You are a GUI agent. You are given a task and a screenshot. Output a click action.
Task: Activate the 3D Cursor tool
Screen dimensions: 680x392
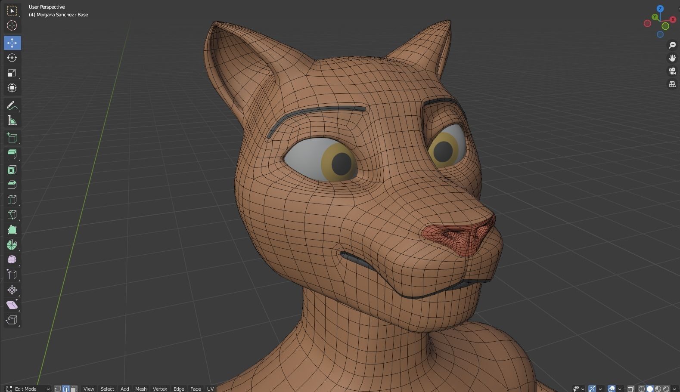tap(12, 25)
